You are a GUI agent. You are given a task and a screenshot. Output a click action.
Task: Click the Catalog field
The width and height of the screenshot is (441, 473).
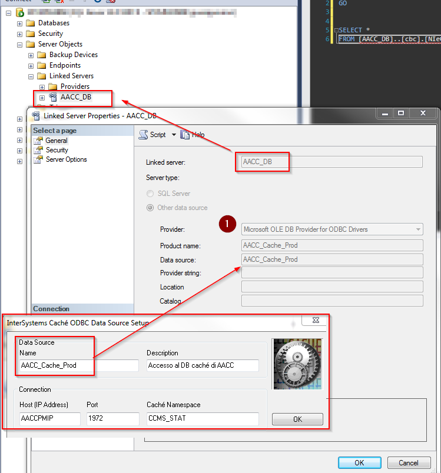(332, 301)
